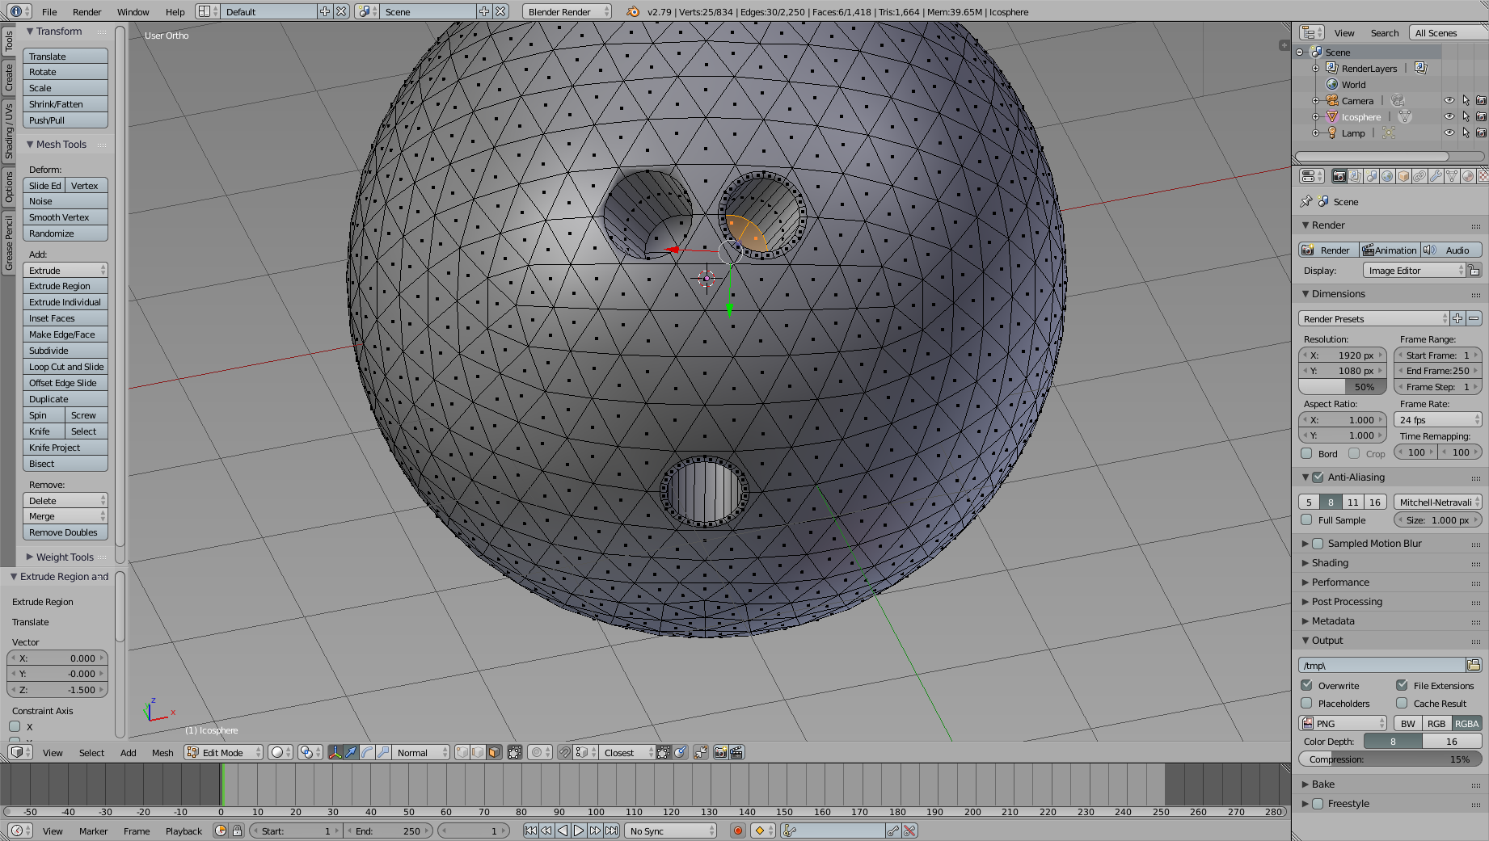Enable the Full Sample checkbox

(1306, 520)
